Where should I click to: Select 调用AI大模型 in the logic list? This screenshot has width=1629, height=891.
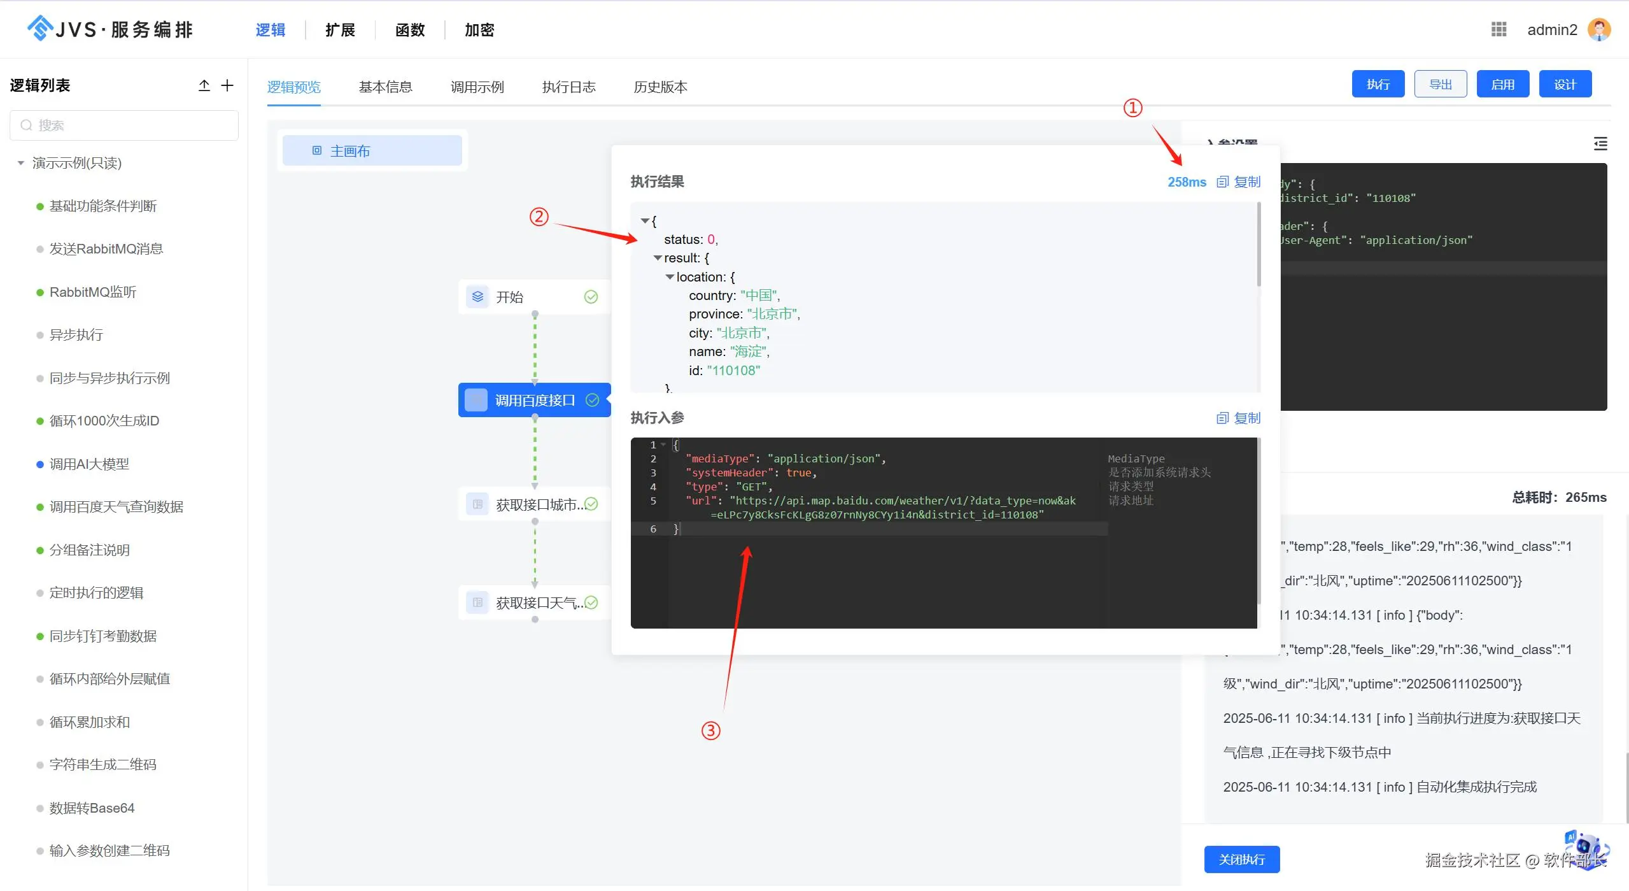[89, 464]
